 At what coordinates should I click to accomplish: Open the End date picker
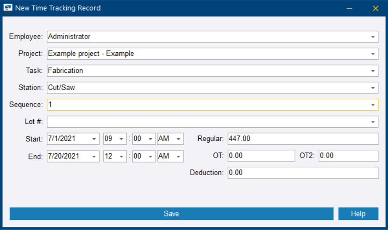coord(95,156)
